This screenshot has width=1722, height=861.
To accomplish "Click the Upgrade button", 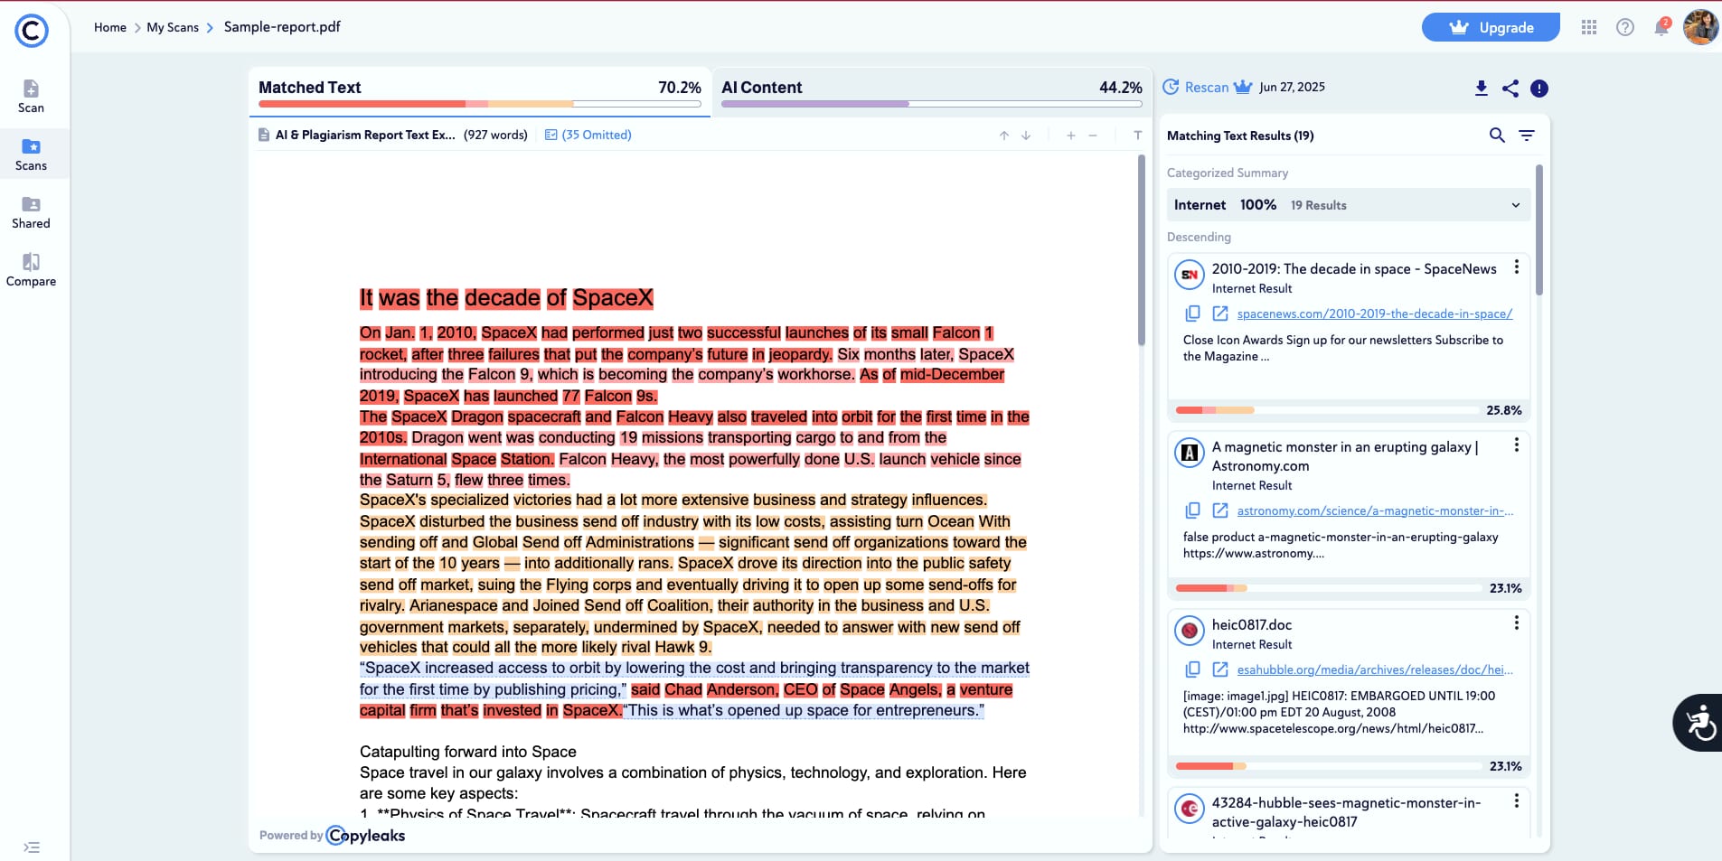I will [x=1491, y=27].
